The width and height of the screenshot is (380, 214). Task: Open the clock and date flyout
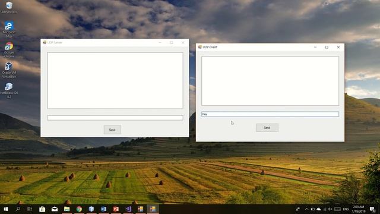[359, 209]
